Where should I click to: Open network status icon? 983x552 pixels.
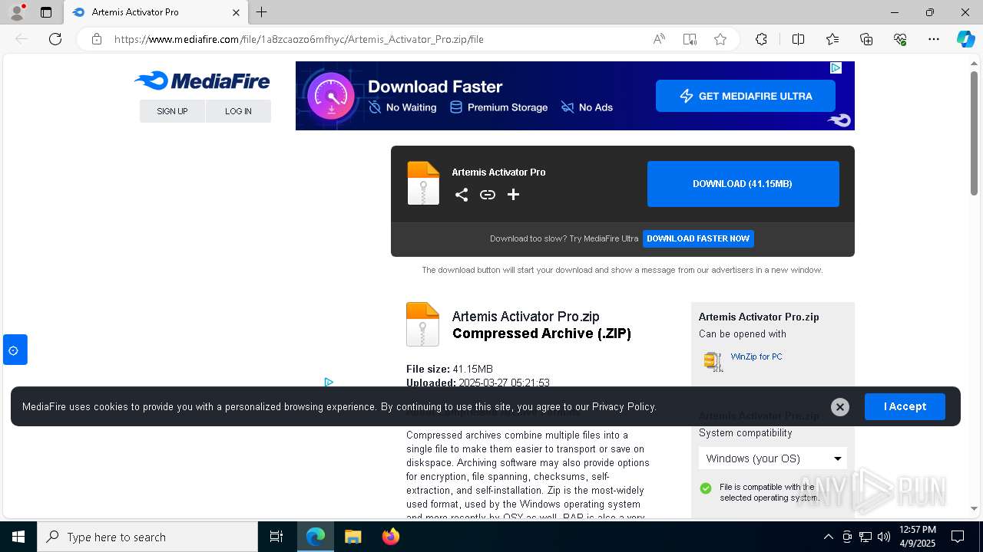(x=866, y=537)
